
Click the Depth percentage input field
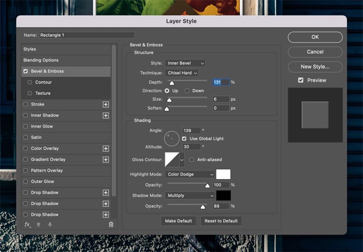tap(221, 82)
